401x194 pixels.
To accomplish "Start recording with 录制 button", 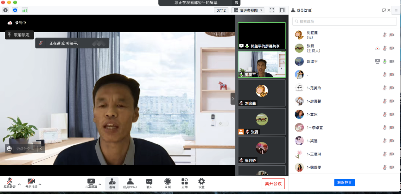I will tap(168, 183).
